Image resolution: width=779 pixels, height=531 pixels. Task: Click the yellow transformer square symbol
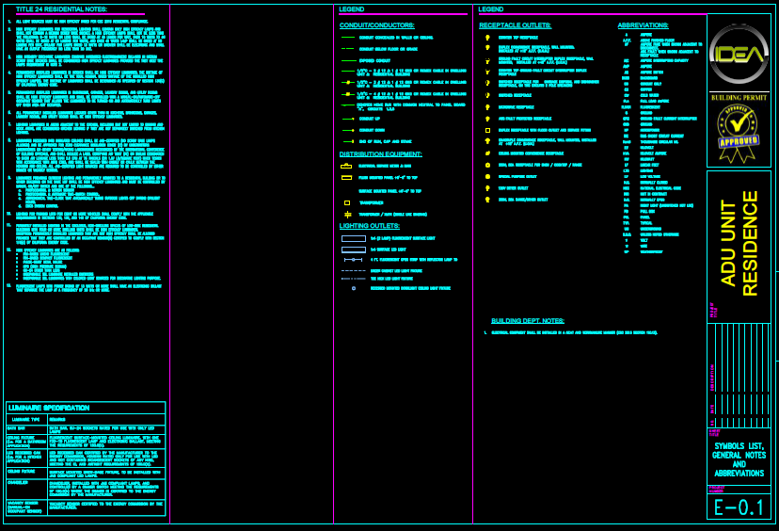[x=346, y=202]
